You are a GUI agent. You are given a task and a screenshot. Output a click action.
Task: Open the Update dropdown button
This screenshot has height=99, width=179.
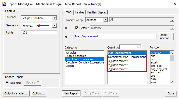tap(33, 82)
